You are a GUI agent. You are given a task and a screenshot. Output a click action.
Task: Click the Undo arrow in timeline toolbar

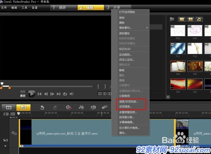point(42,108)
